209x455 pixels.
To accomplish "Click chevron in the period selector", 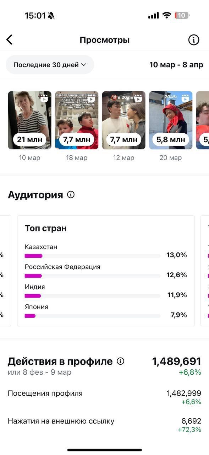I will (84, 65).
